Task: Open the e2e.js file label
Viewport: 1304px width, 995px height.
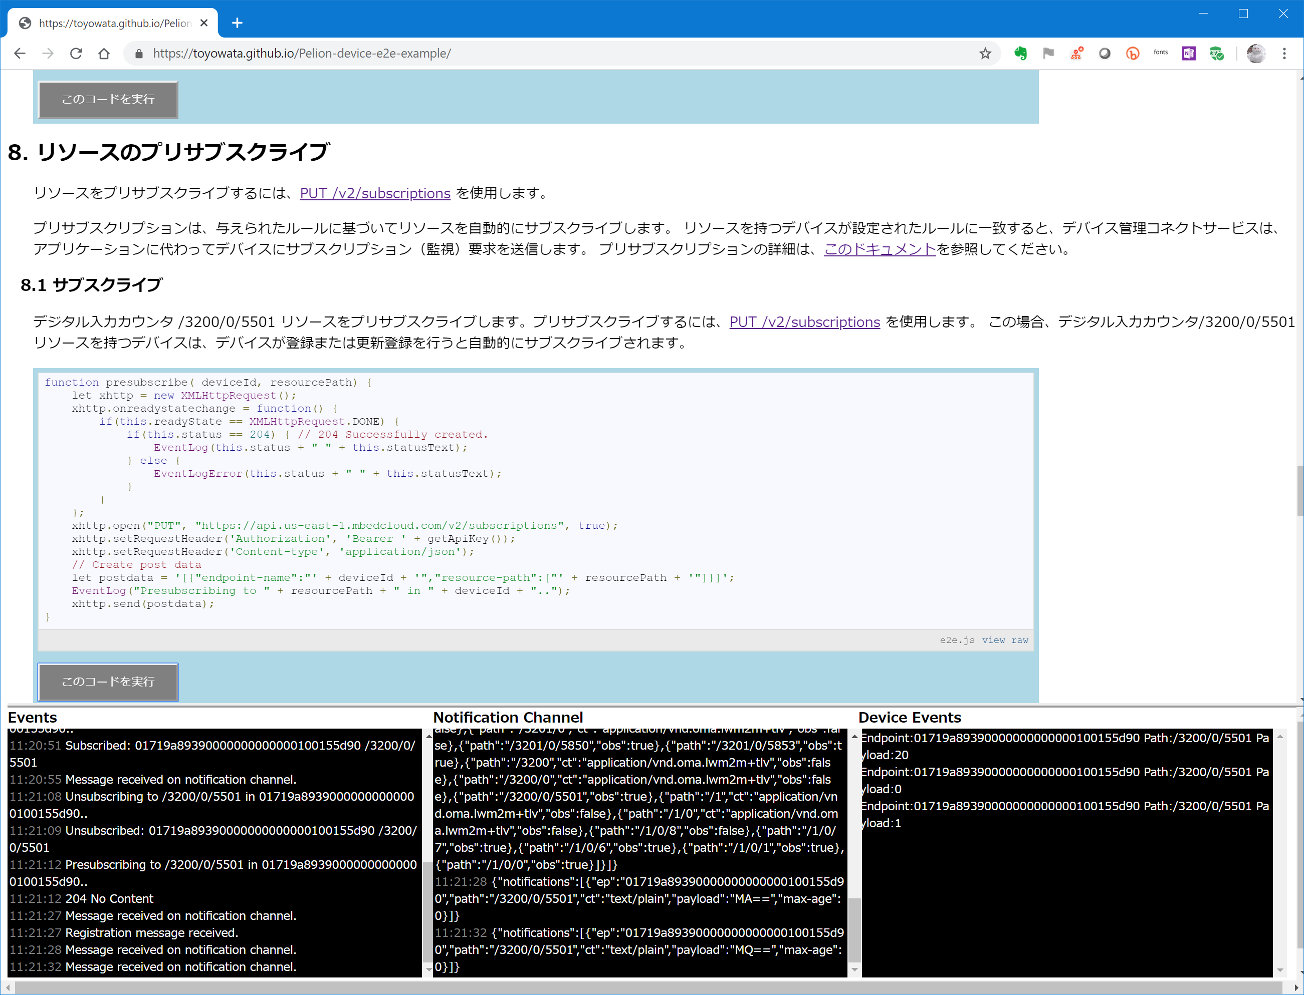Action: pos(957,640)
